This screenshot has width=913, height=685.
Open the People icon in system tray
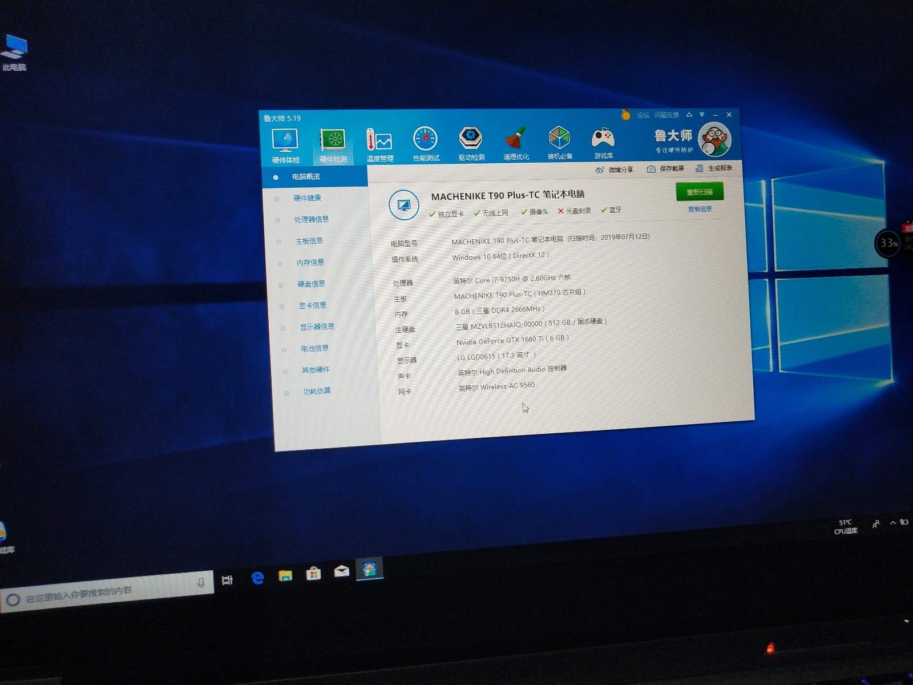coord(876,524)
